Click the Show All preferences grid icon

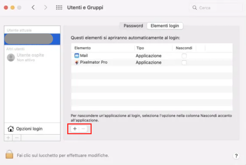tap(58, 7)
